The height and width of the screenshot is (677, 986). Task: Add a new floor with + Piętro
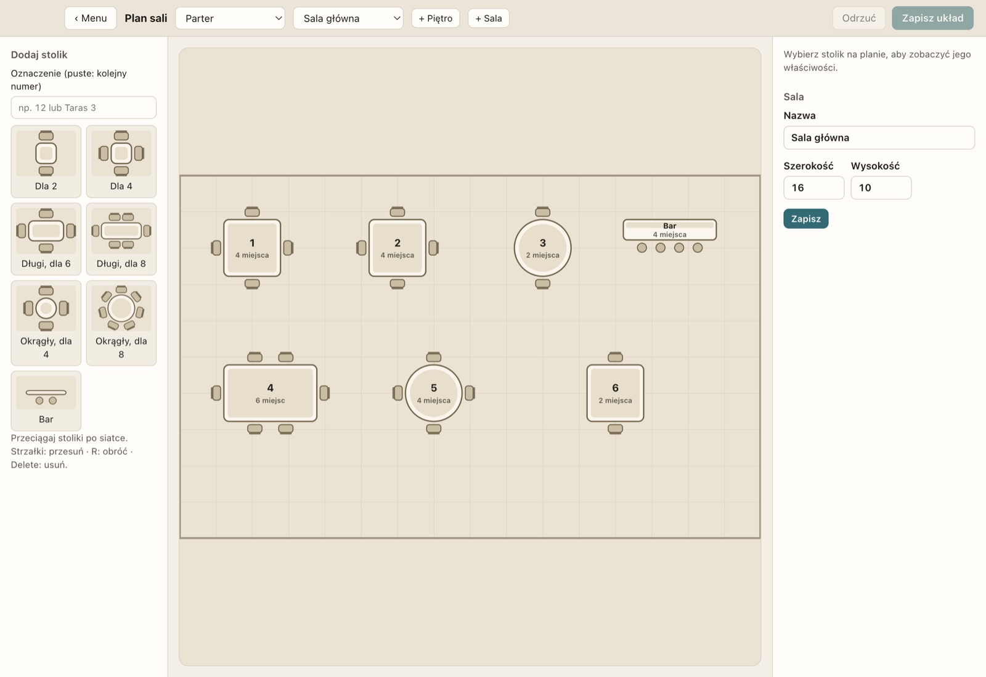pos(436,18)
